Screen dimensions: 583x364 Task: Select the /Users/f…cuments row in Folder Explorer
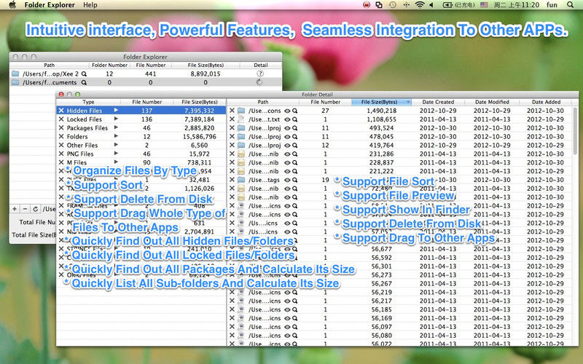tap(146, 82)
